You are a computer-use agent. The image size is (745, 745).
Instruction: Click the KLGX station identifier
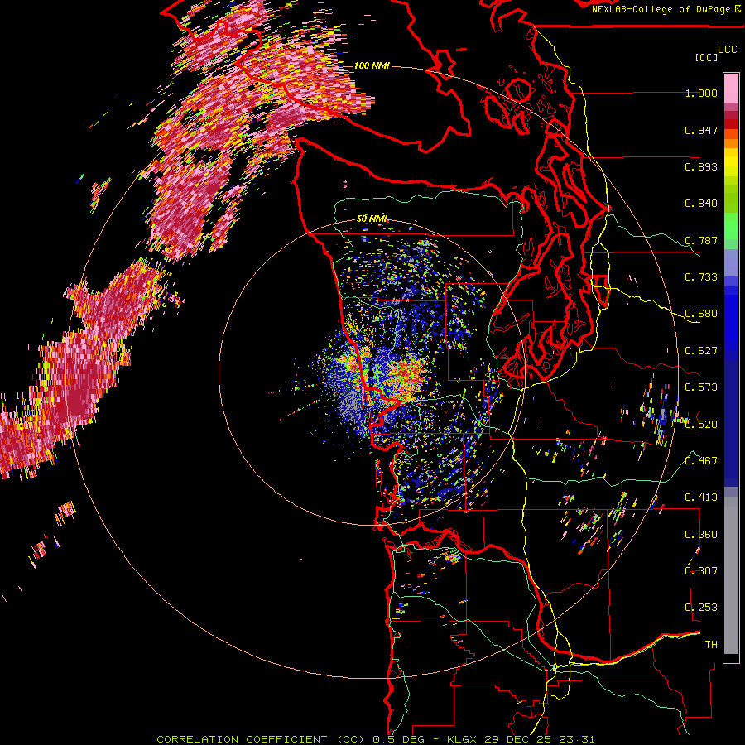click(462, 739)
